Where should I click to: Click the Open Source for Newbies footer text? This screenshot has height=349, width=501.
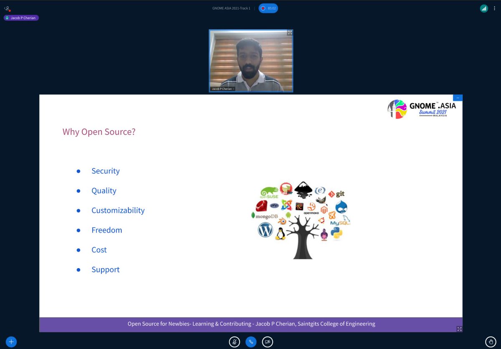point(251,324)
